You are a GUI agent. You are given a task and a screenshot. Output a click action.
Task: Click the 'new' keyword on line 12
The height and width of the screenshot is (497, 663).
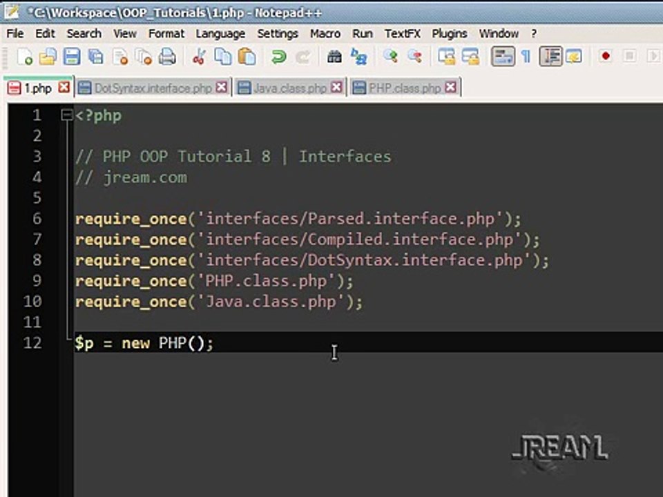136,343
